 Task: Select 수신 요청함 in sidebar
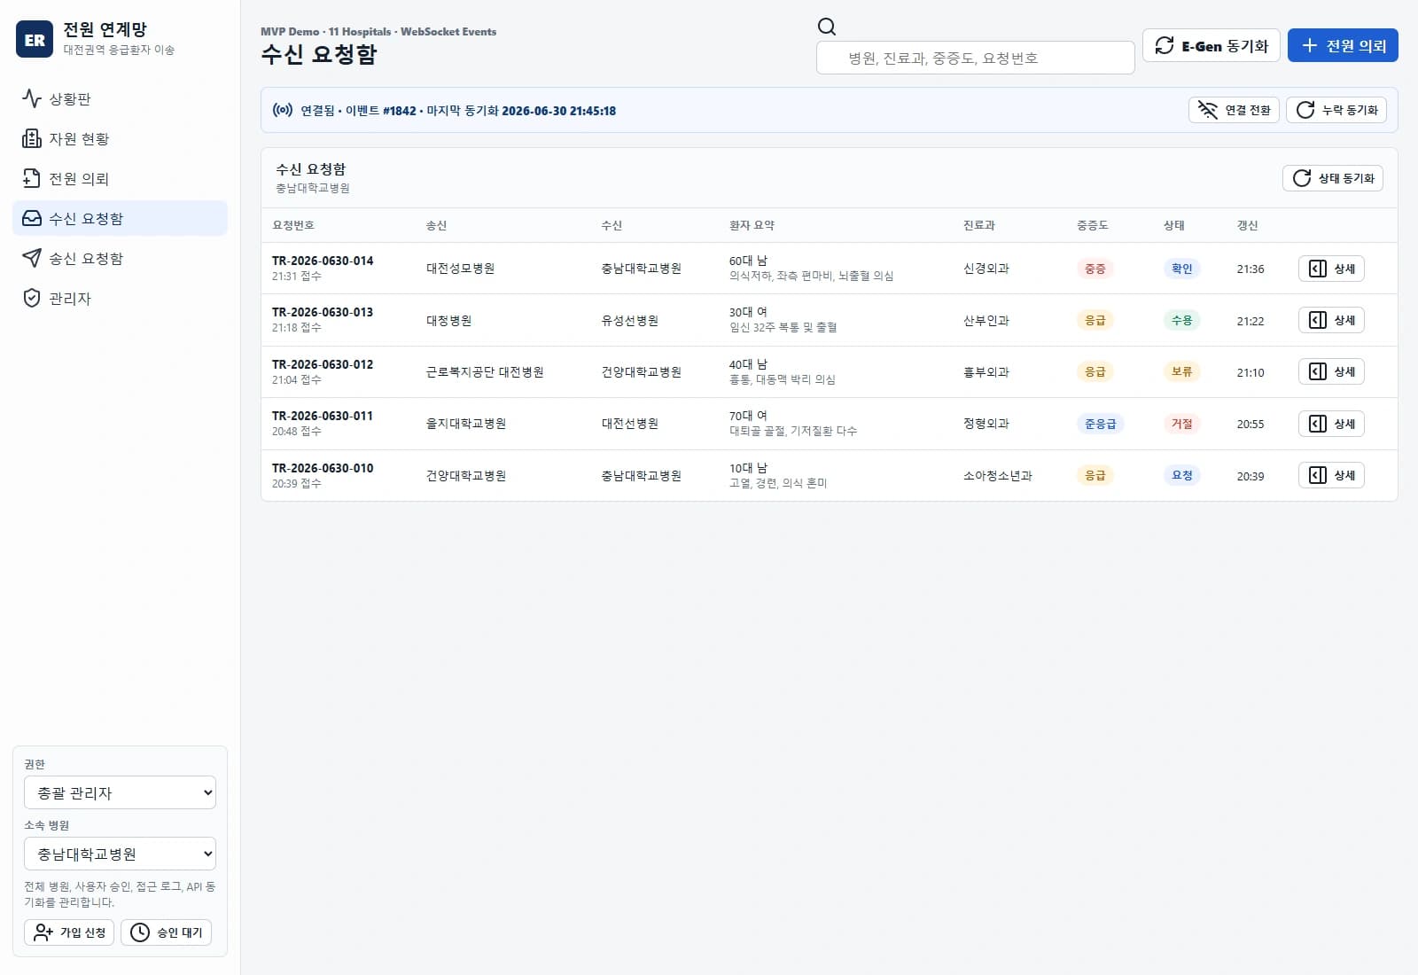(120, 218)
